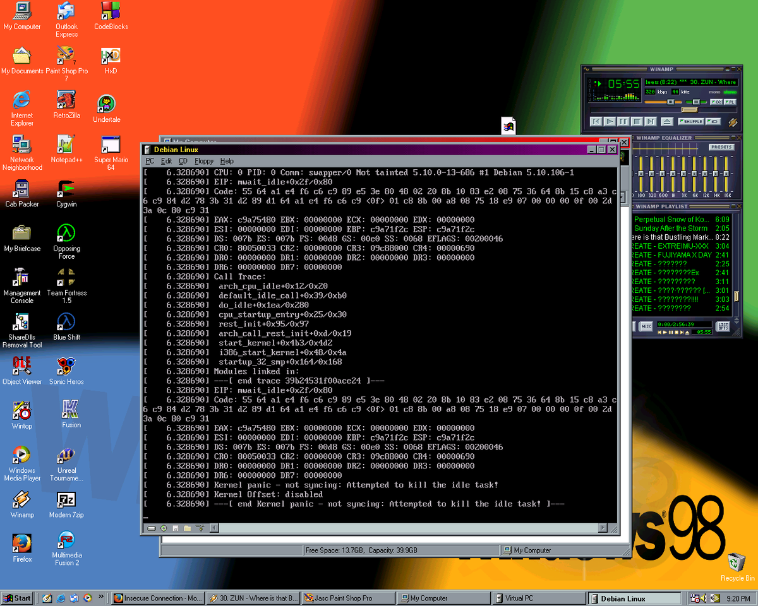Select 'FUJIYAMA X DAY' playlist entry

(x=681, y=255)
